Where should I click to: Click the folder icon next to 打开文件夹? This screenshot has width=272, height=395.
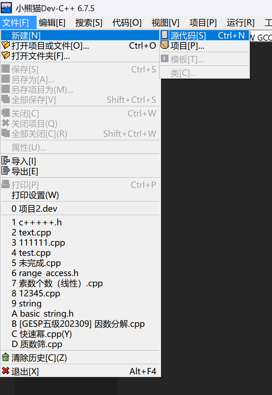[x=6, y=55]
